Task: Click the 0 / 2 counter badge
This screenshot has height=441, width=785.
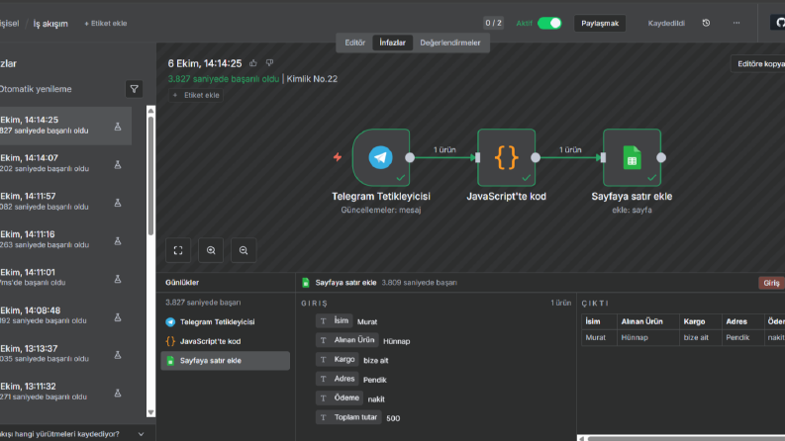Action: point(493,23)
